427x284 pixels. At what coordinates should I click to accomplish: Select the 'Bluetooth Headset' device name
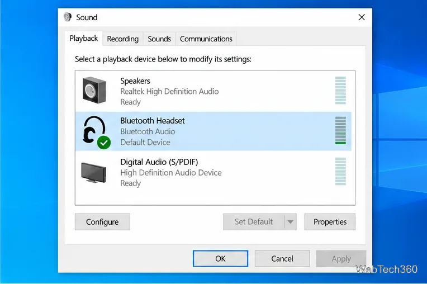pos(153,121)
